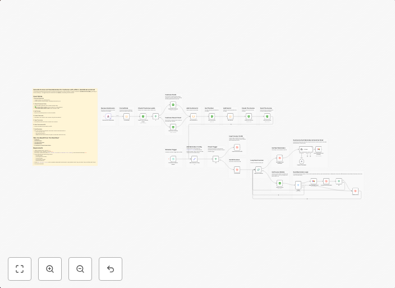Click the fit view canvas button

(20, 269)
